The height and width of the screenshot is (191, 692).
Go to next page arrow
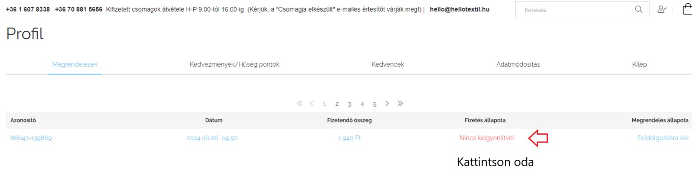pyautogui.click(x=387, y=103)
